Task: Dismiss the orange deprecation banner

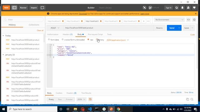Action: 196,14
